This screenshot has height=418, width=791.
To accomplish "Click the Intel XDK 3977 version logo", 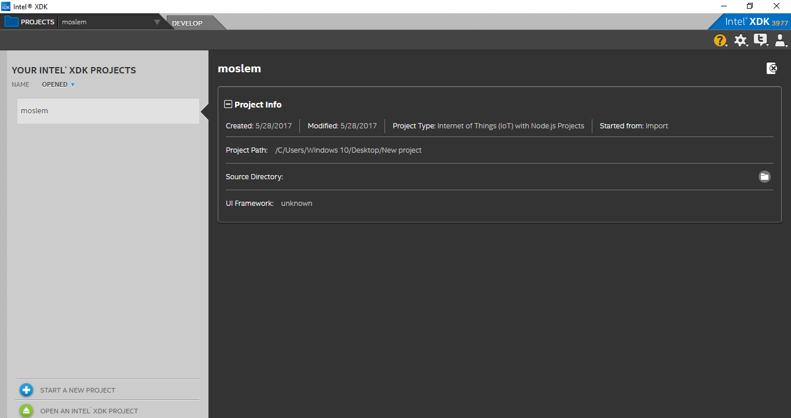I will [x=757, y=21].
